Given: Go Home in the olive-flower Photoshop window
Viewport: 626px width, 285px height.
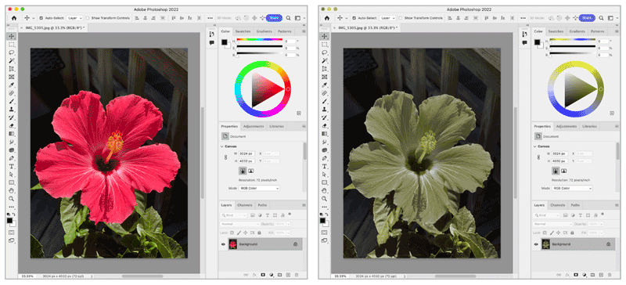Looking at the screenshot, I should (x=327, y=18).
